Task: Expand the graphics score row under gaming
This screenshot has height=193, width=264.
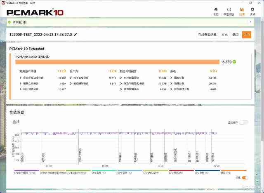Action: pyautogui.click(x=172, y=78)
